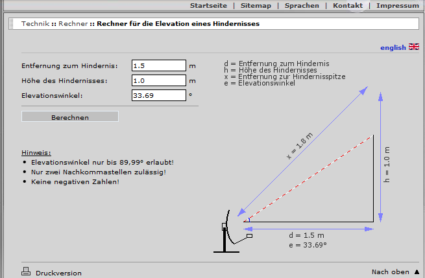Go to the Sitemap page
425x278 pixels.
256,5
